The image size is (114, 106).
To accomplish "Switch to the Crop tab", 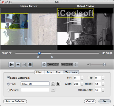I will pos(59,72).
